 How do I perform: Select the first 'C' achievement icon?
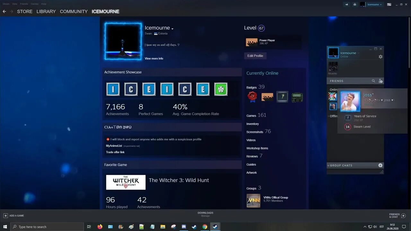tap(131, 89)
